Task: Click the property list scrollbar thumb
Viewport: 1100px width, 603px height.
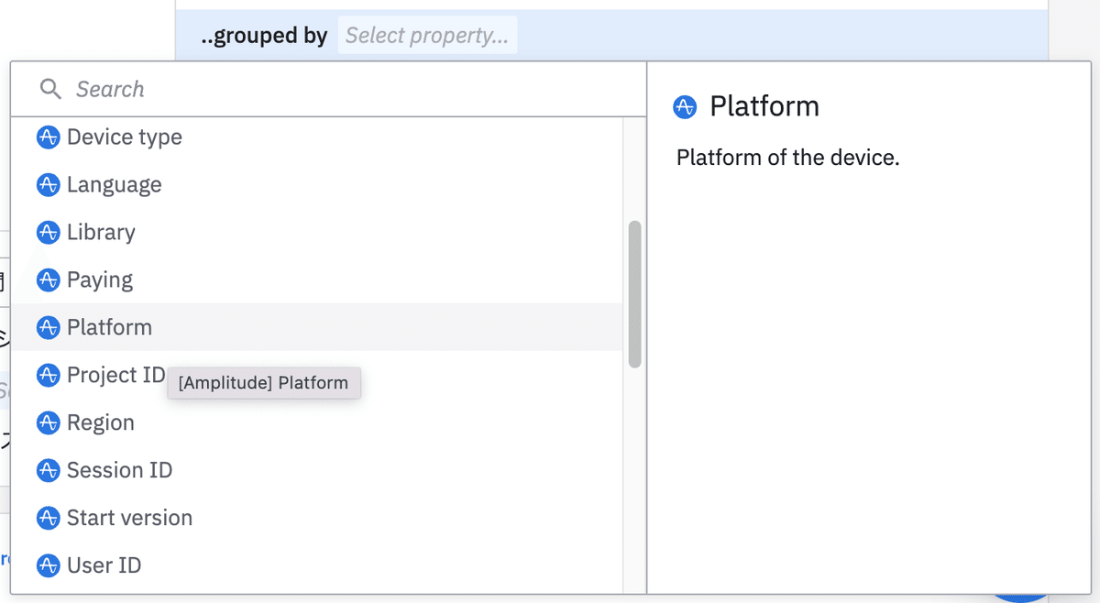Action: tap(634, 293)
